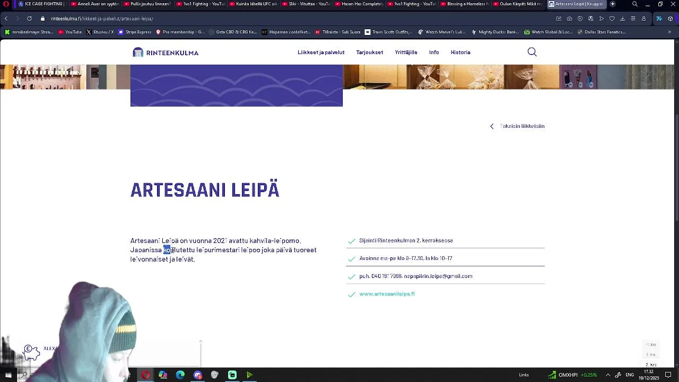Go back in browser history

tap(6, 19)
